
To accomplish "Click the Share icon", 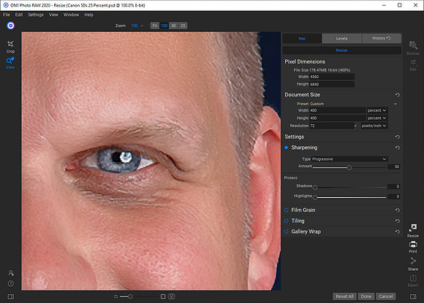I will click(x=413, y=264).
